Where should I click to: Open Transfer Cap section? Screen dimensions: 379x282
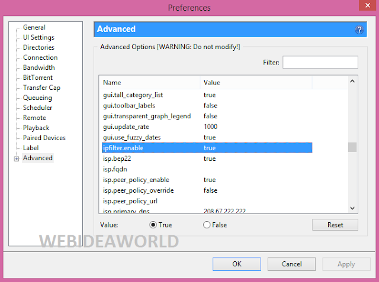(41, 87)
